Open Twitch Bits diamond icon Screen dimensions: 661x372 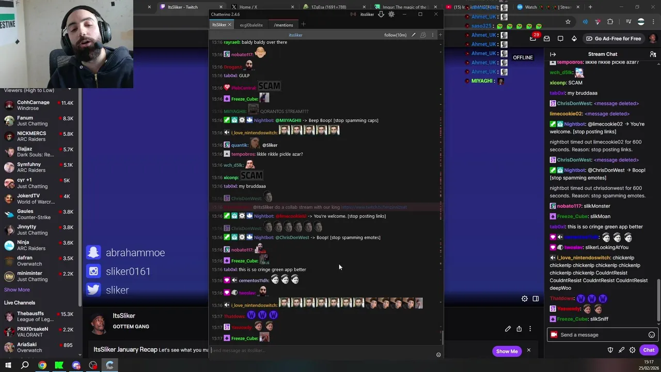tap(574, 38)
